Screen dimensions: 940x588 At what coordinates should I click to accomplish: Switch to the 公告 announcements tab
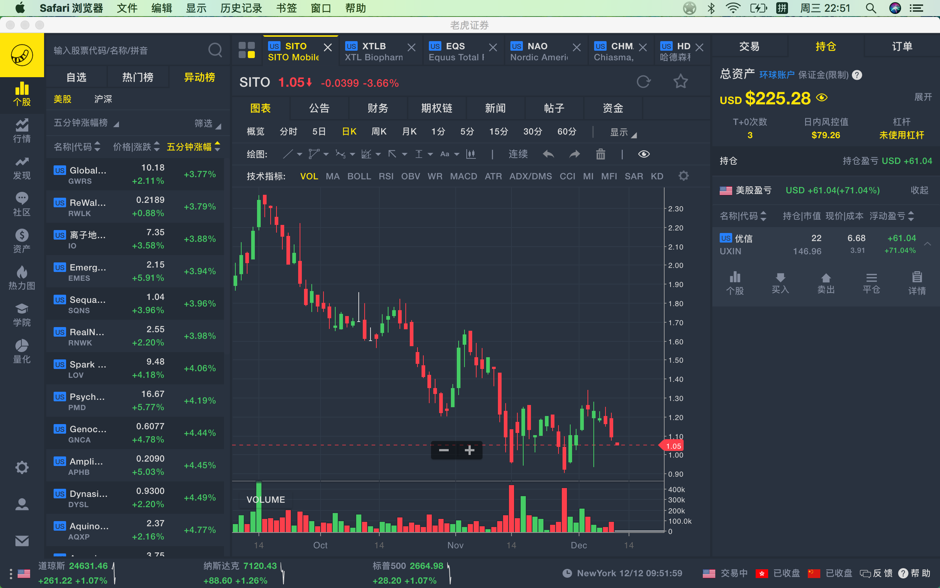pyautogui.click(x=319, y=108)
